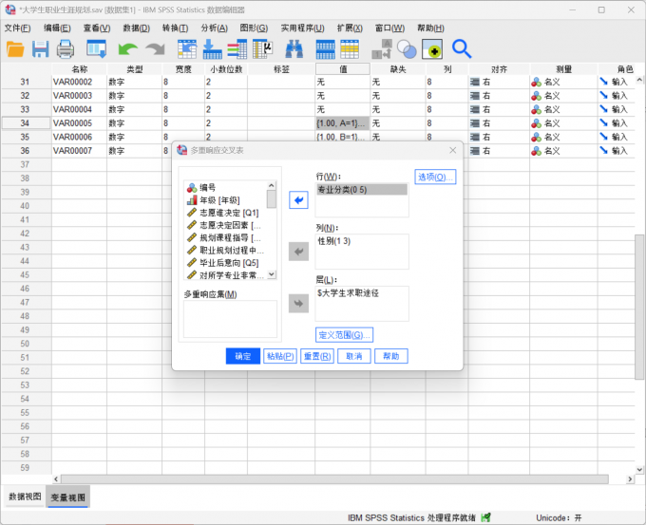This screenshot has width=646, height=525.
Task: Open file with the folder toolbar icon
Action: coord(15,49)
